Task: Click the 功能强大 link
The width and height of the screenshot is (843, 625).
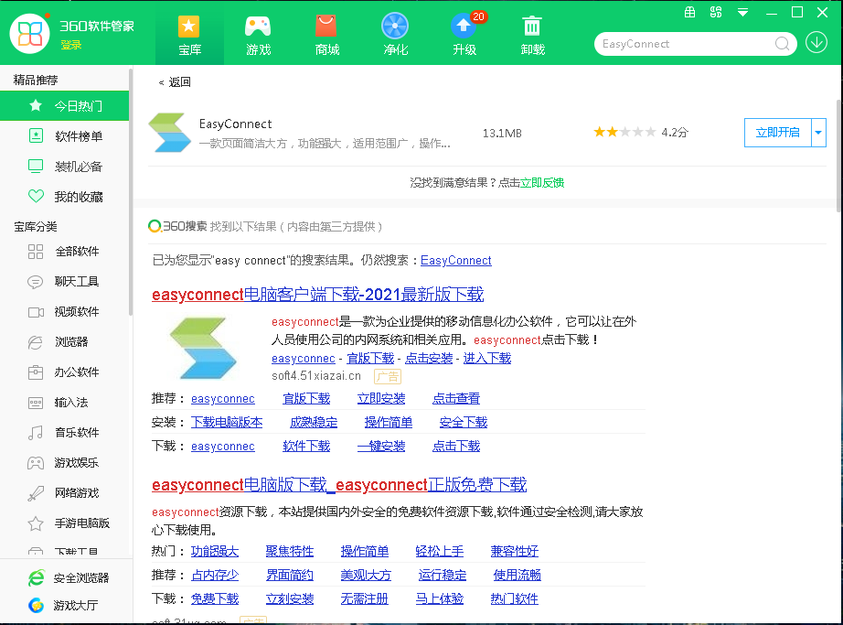Action: coord(215,551)
